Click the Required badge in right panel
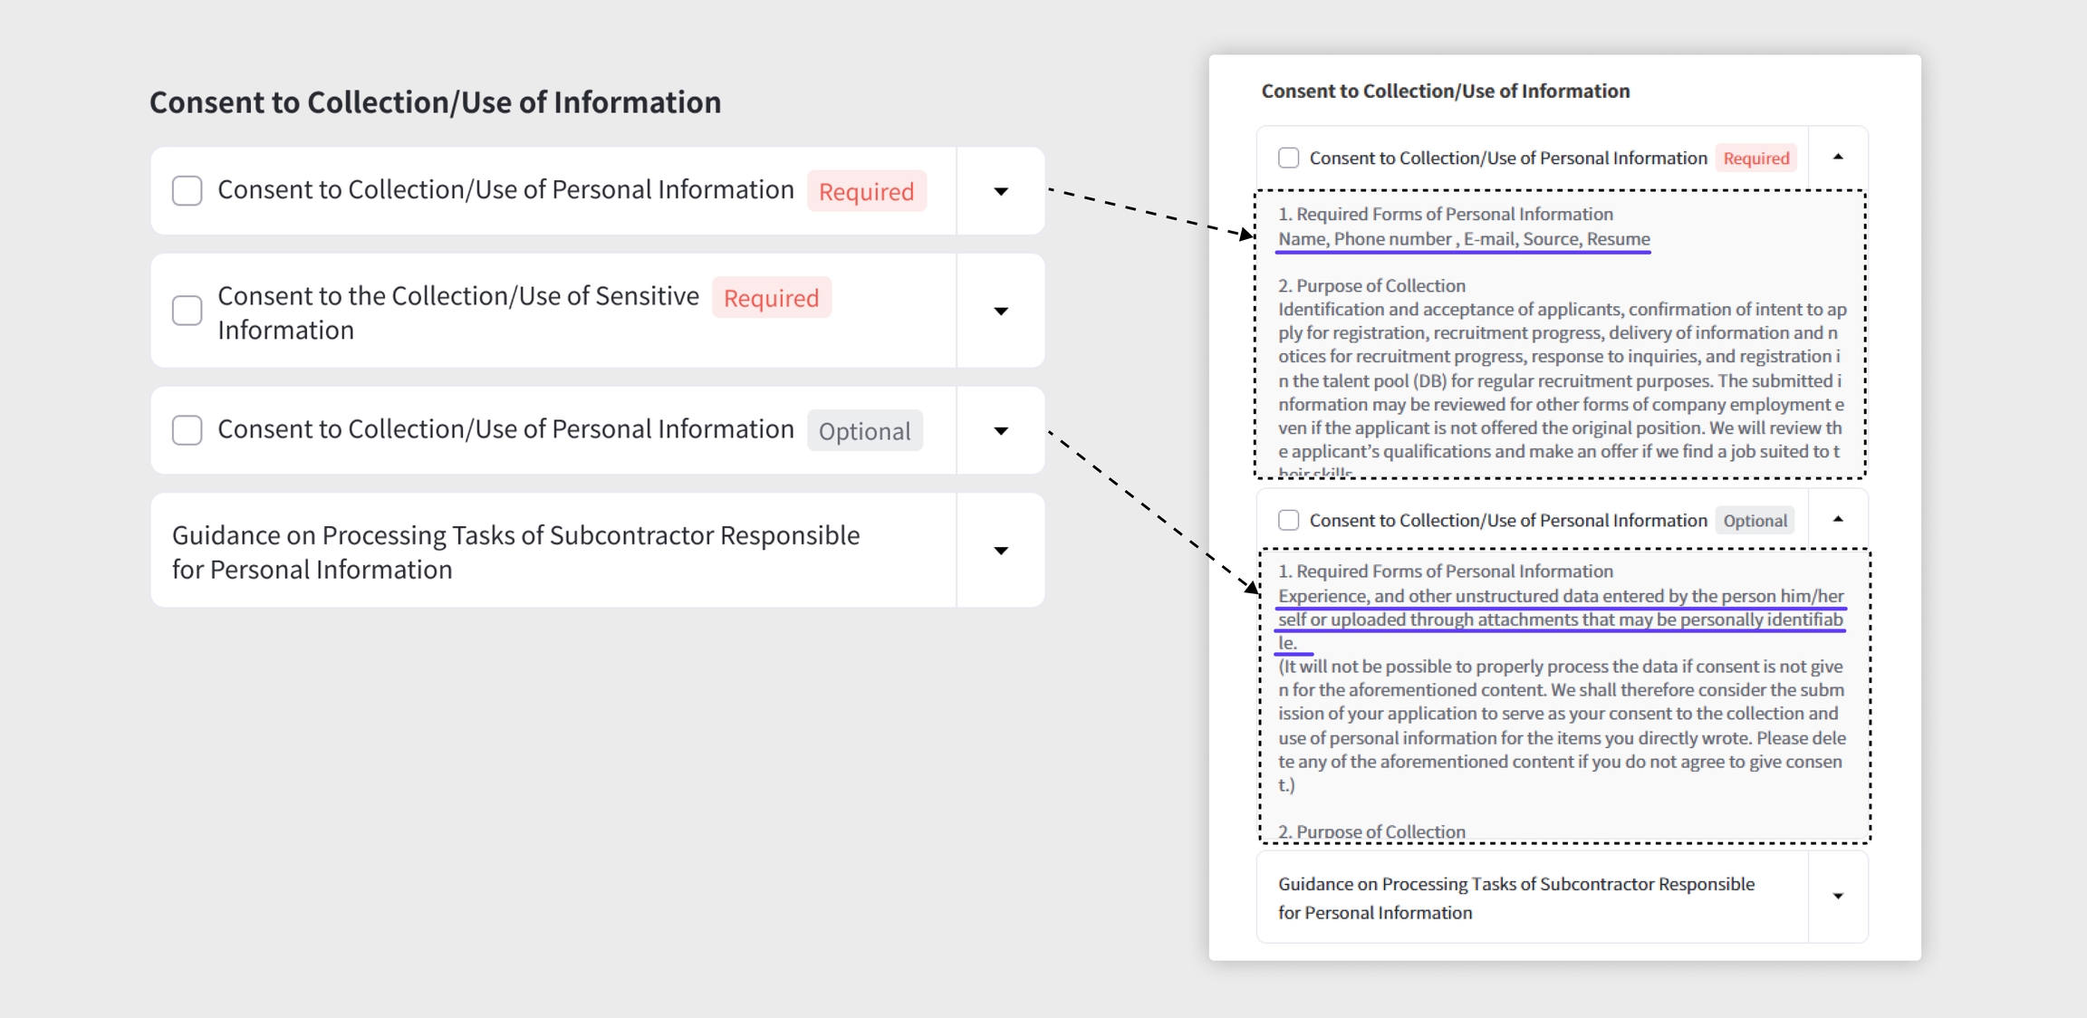The height and width of the screenshot is (1018, 2087). 1755,158
